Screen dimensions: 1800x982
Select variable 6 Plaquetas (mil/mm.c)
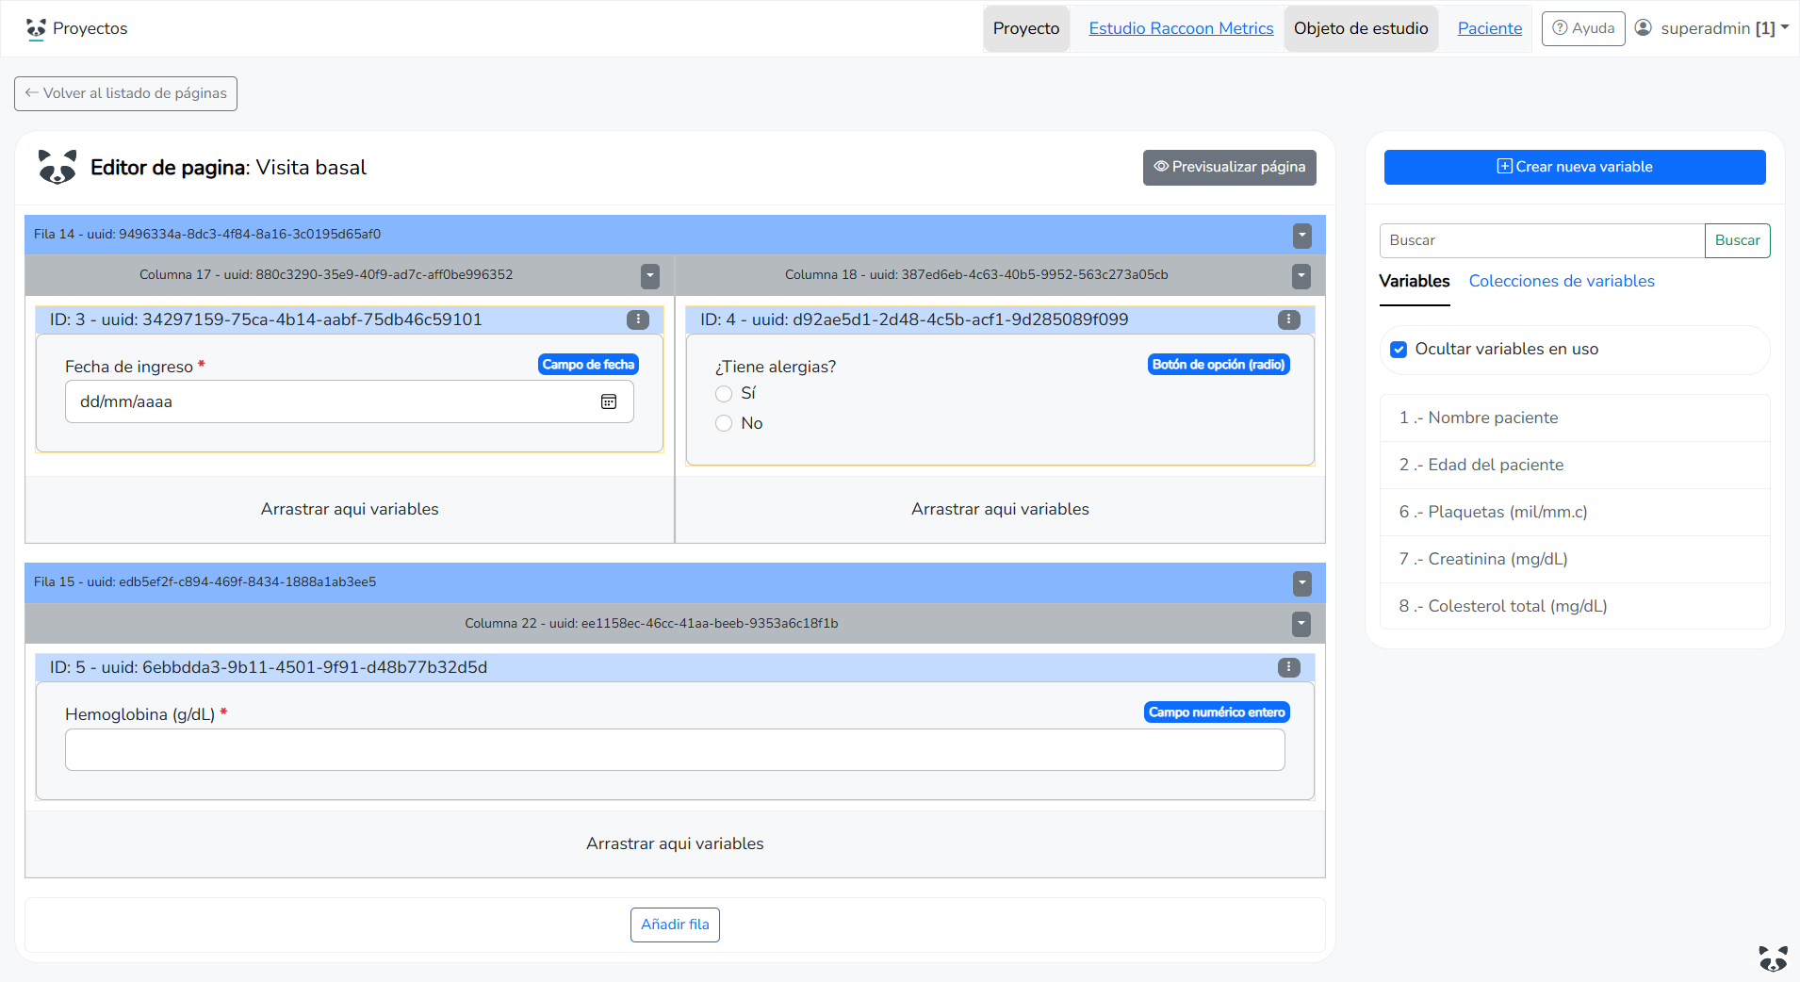(1575, 512)
